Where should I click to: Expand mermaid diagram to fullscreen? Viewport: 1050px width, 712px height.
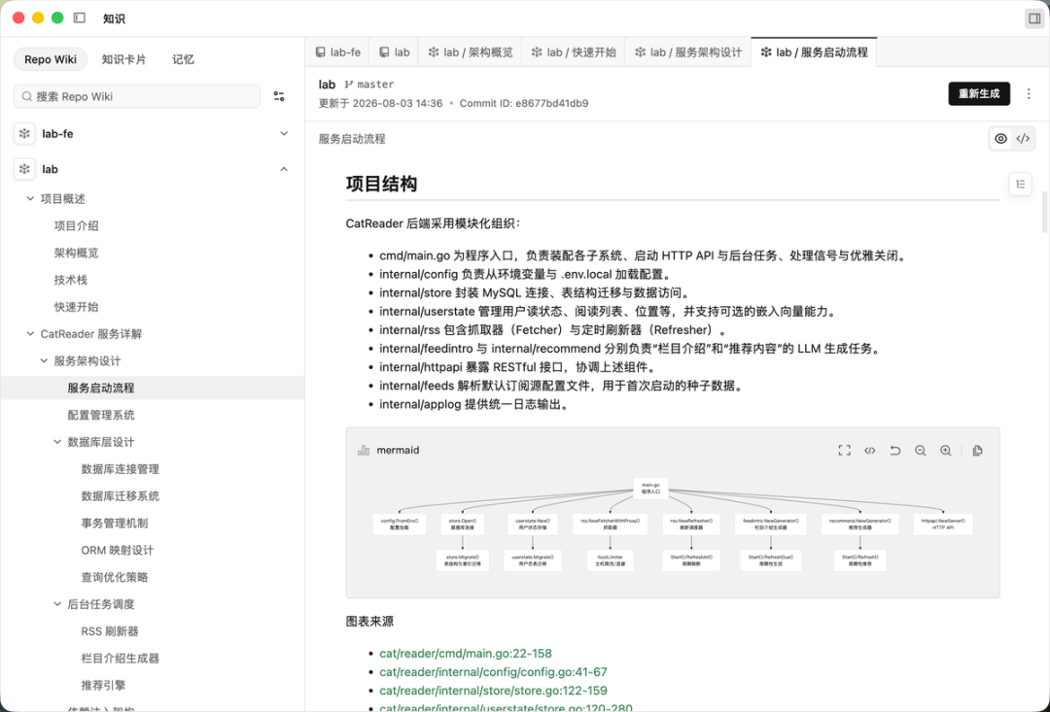click(845, 451)
